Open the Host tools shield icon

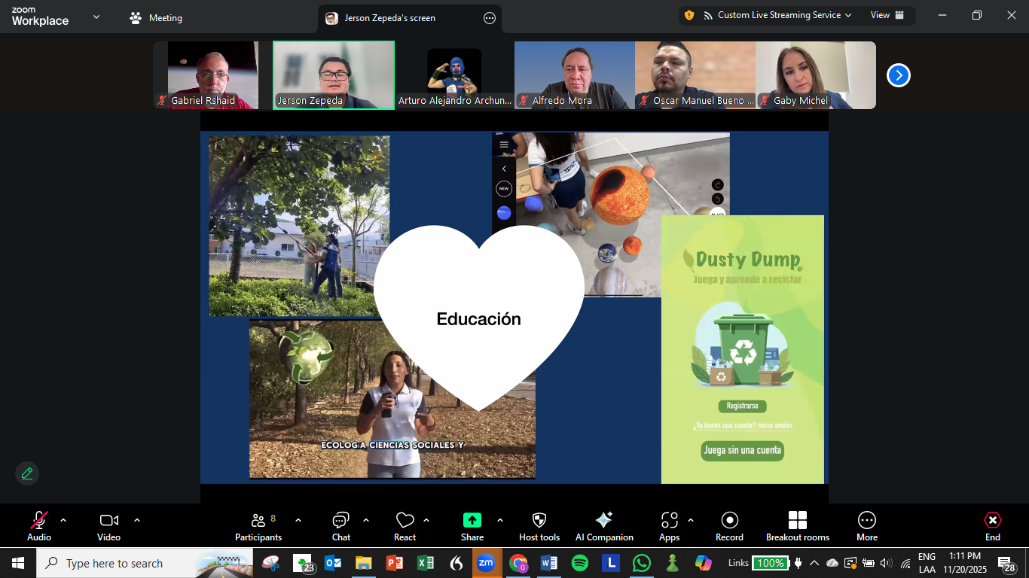539,521
